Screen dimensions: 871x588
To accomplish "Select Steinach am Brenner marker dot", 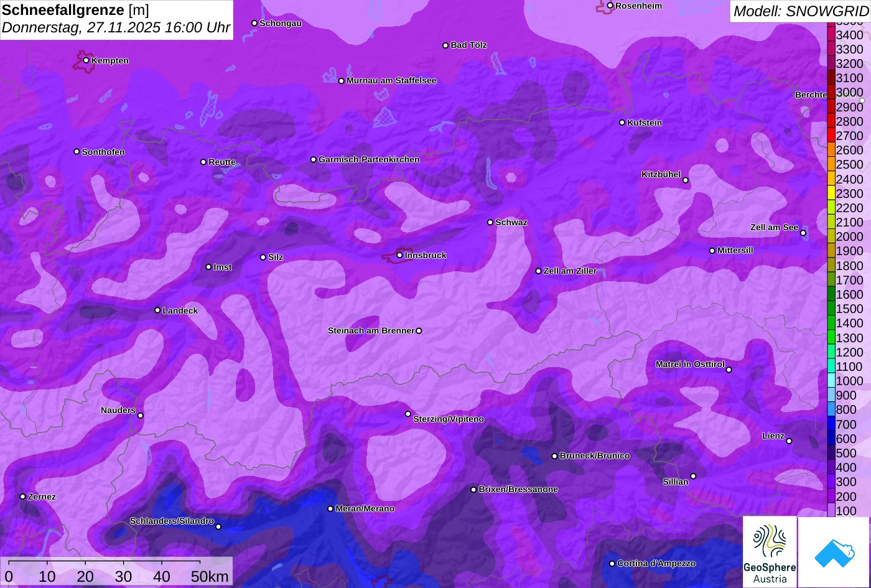I will coord(419,331).
